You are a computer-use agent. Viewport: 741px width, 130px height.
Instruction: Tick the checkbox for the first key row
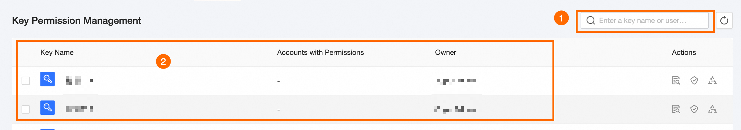(x=26, y=81)
